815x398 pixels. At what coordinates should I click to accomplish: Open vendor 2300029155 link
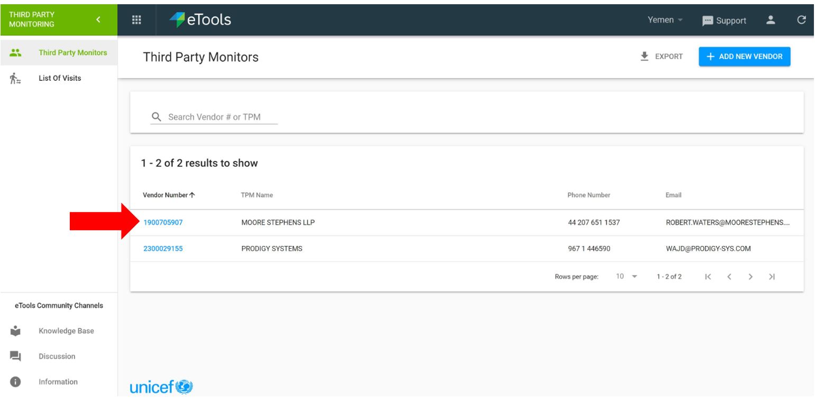coord(163,249)
